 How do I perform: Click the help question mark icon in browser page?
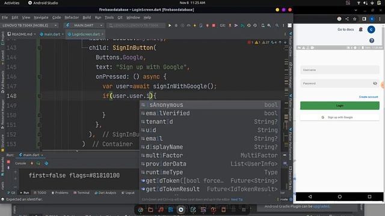(x=372, y=40)
